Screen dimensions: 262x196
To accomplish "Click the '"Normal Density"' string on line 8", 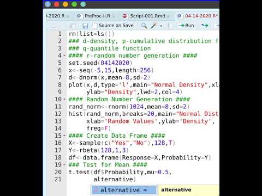I will point(179,85).
